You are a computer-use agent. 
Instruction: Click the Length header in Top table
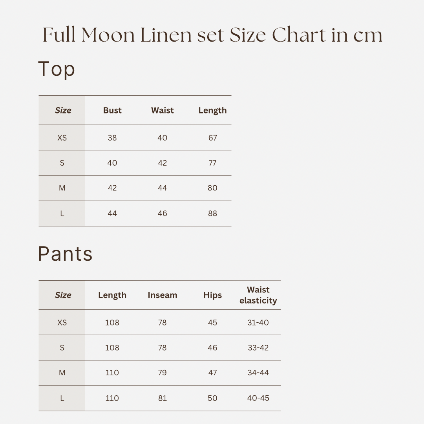(212, 110)
